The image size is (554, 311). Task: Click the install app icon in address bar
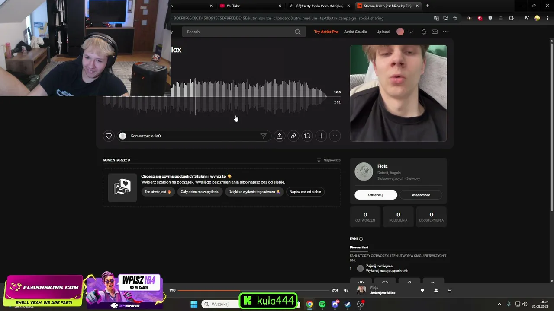click(446, 18)
